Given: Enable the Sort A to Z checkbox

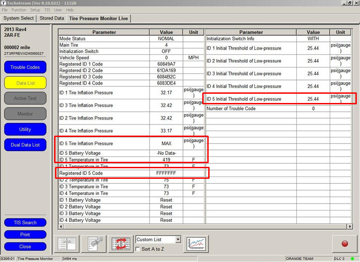Looking at the screenshot, I should point(138,249).
